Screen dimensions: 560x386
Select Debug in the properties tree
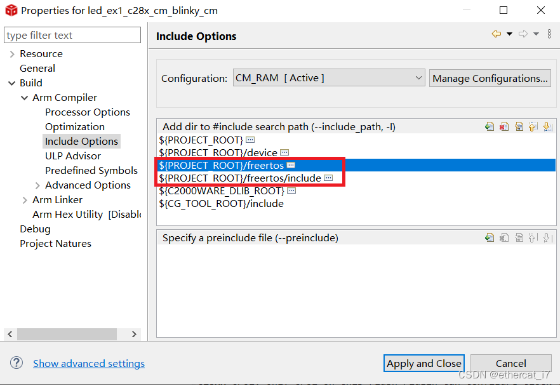click(x=35, y=229)
